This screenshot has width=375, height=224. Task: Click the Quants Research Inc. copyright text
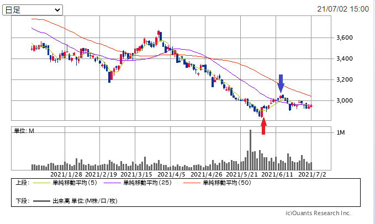(318, 213)
